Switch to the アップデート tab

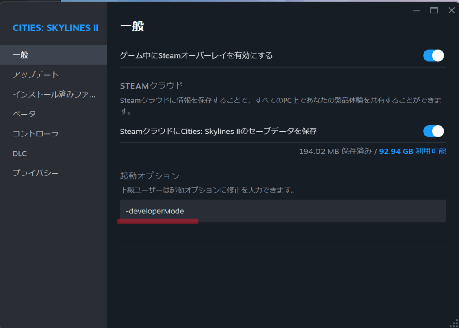pyautogui.click(x=53, y=75)
